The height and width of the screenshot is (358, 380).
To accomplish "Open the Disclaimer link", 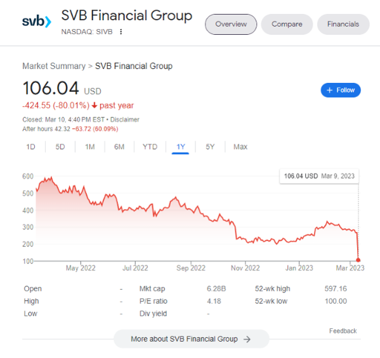I will pos(125,120).
